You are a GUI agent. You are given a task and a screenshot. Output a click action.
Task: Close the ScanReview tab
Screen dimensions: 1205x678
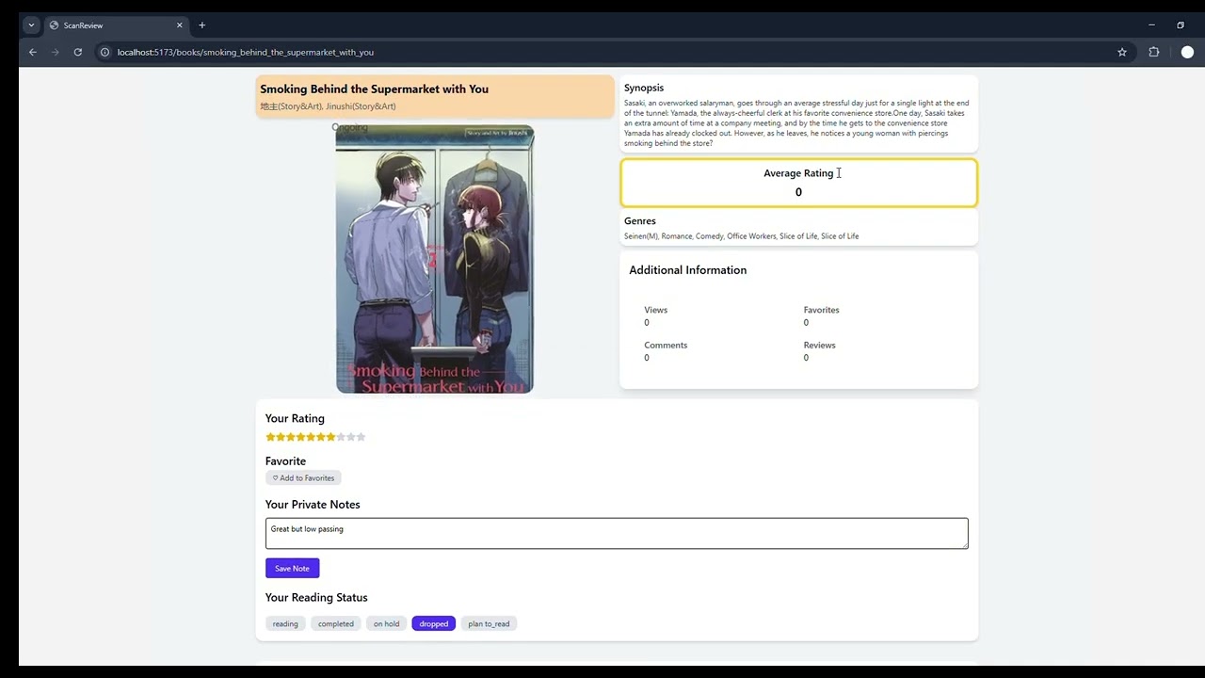[x=179, y=25]
